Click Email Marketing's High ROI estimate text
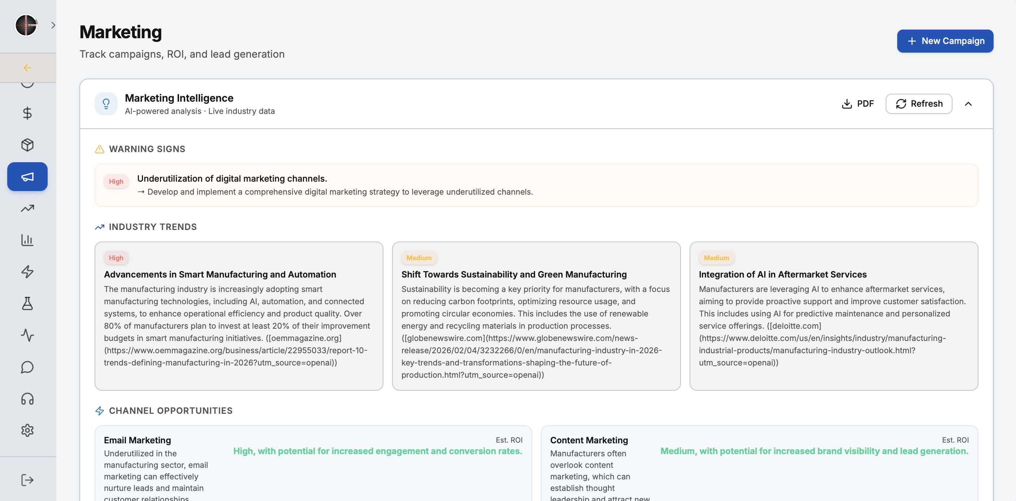 [x=377, y=451]
